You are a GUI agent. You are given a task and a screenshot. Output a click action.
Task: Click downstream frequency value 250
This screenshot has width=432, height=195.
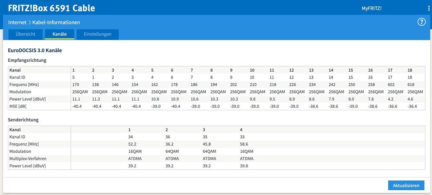point(352,85)
